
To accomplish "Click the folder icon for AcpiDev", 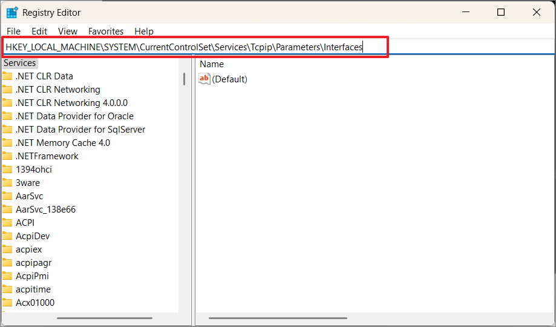I will point(7,236).
